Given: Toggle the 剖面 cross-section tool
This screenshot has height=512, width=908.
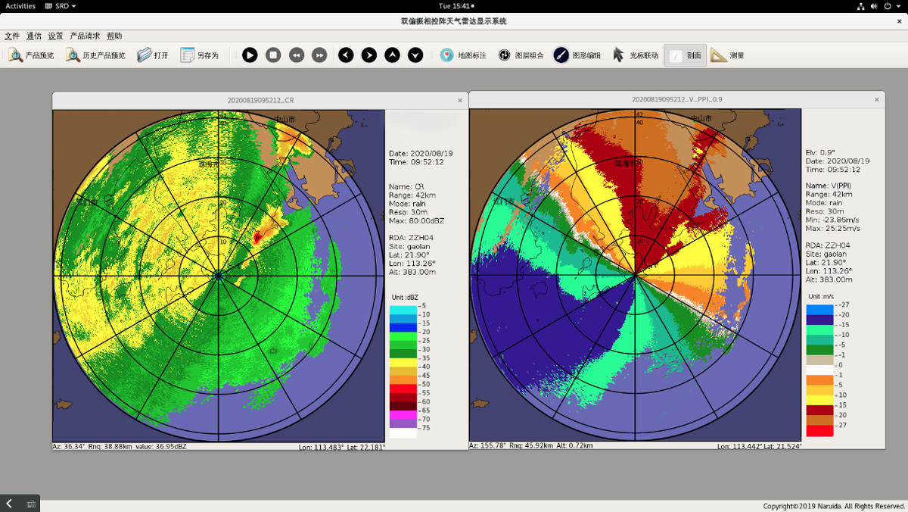Looking at the screenshot, I should (686, 55).
